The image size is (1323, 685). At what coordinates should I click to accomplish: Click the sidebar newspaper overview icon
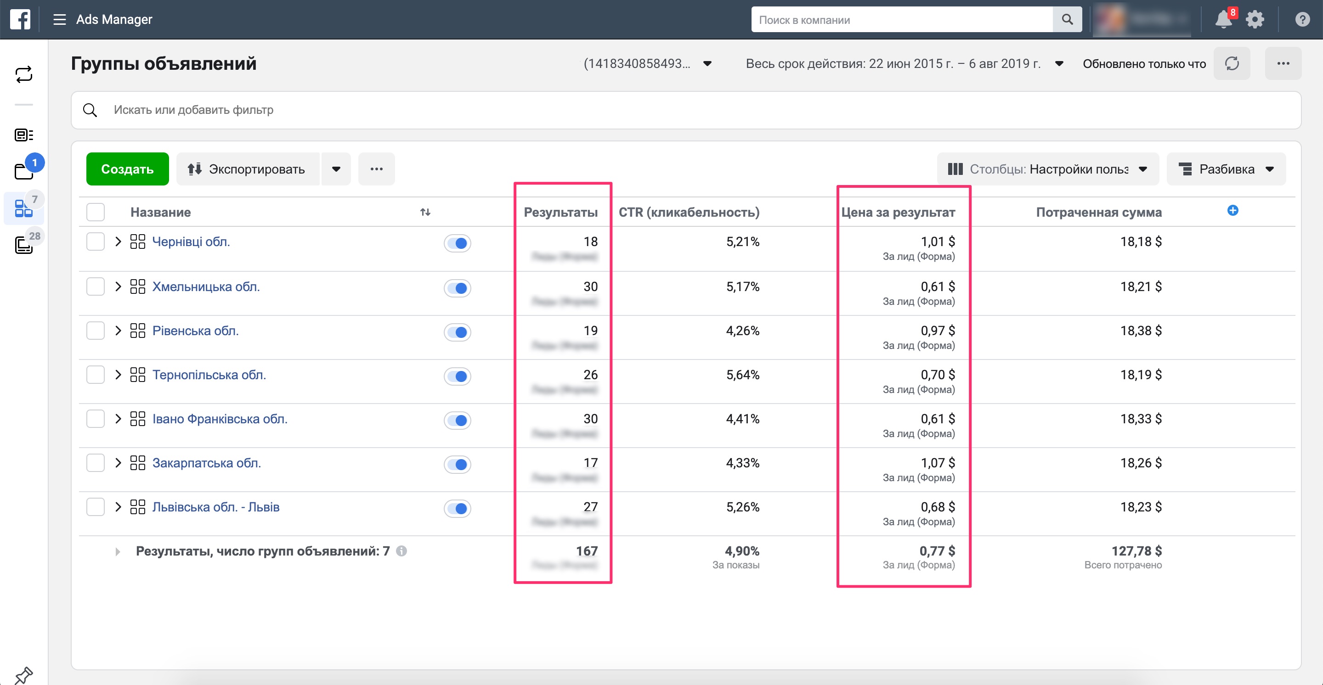(23, 135)
